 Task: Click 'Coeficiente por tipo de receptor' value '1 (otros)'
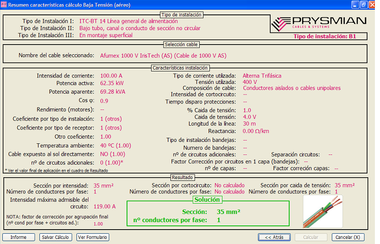pos(111,128)
